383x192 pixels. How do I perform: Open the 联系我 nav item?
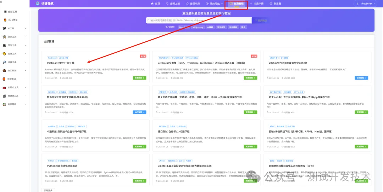[x=275, y=4]
